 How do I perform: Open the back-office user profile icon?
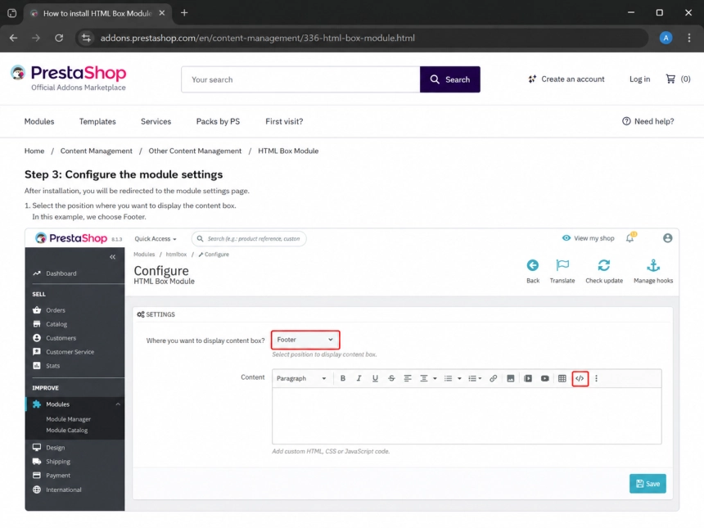668,238
